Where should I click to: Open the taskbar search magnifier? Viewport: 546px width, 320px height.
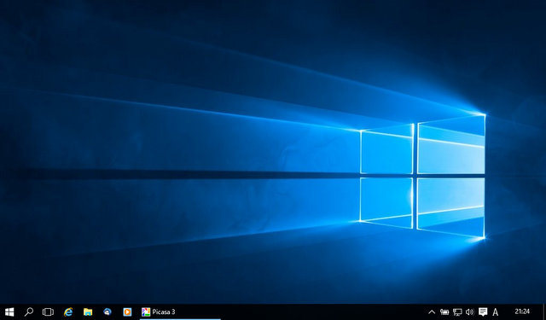click(x=29, y=311)
